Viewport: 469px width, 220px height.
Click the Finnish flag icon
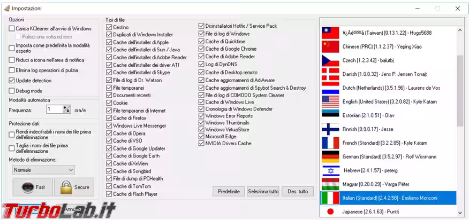(330, 129)
